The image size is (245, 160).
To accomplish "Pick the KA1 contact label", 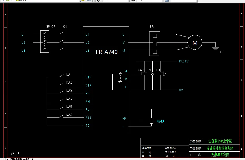I will coord(69,75).
